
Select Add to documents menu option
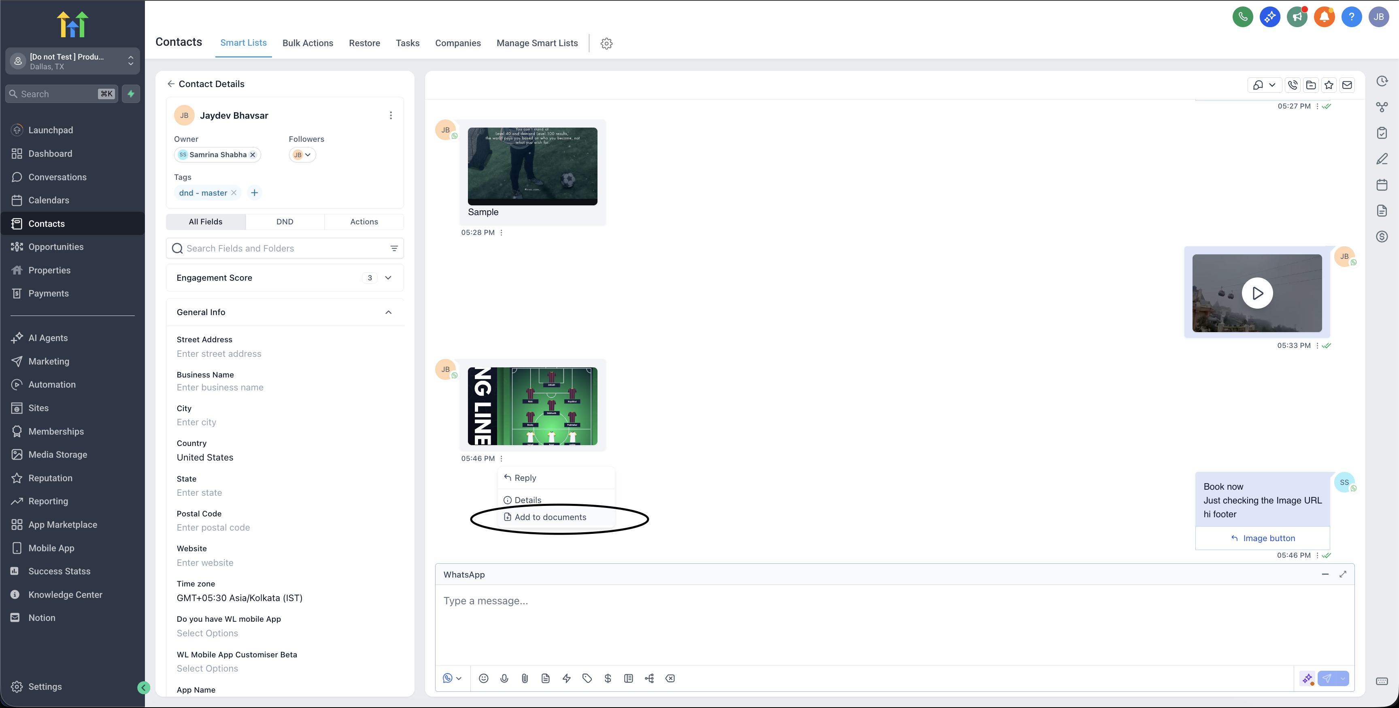[x=550, y=517]
